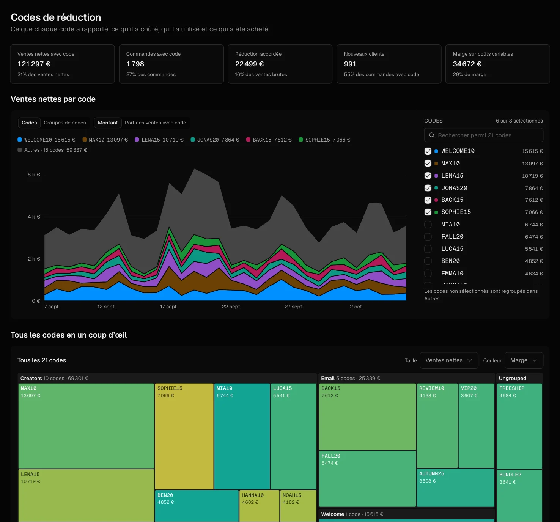Select Part des ventes avec code tab
The width and height of the screenshot is (560, 522).
156,123
